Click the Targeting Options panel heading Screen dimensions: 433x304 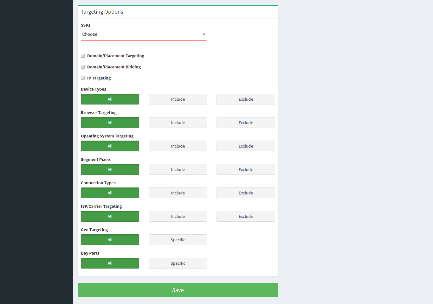point(102,12)
